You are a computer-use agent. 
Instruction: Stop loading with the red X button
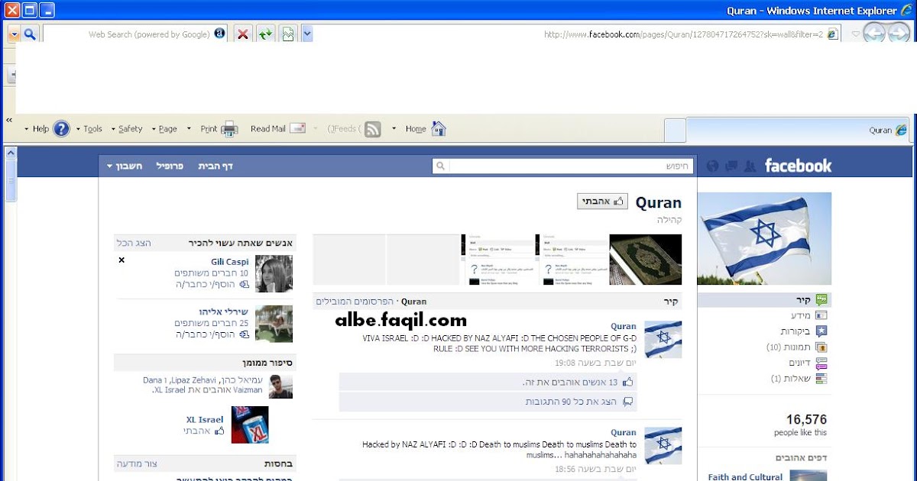(242, 34)
